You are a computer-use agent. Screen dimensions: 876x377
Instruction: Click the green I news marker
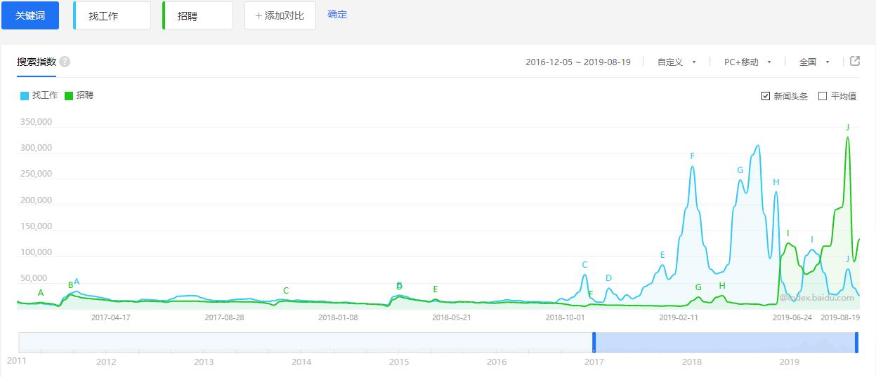[x=788, y=233]
